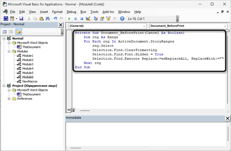This screenshot has width=231, height=151.
Task: Switch to Full Module View at code window bottom
Action: [73, 110]
